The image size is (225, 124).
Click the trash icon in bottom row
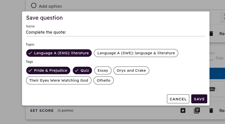click(x=211, y=110)
